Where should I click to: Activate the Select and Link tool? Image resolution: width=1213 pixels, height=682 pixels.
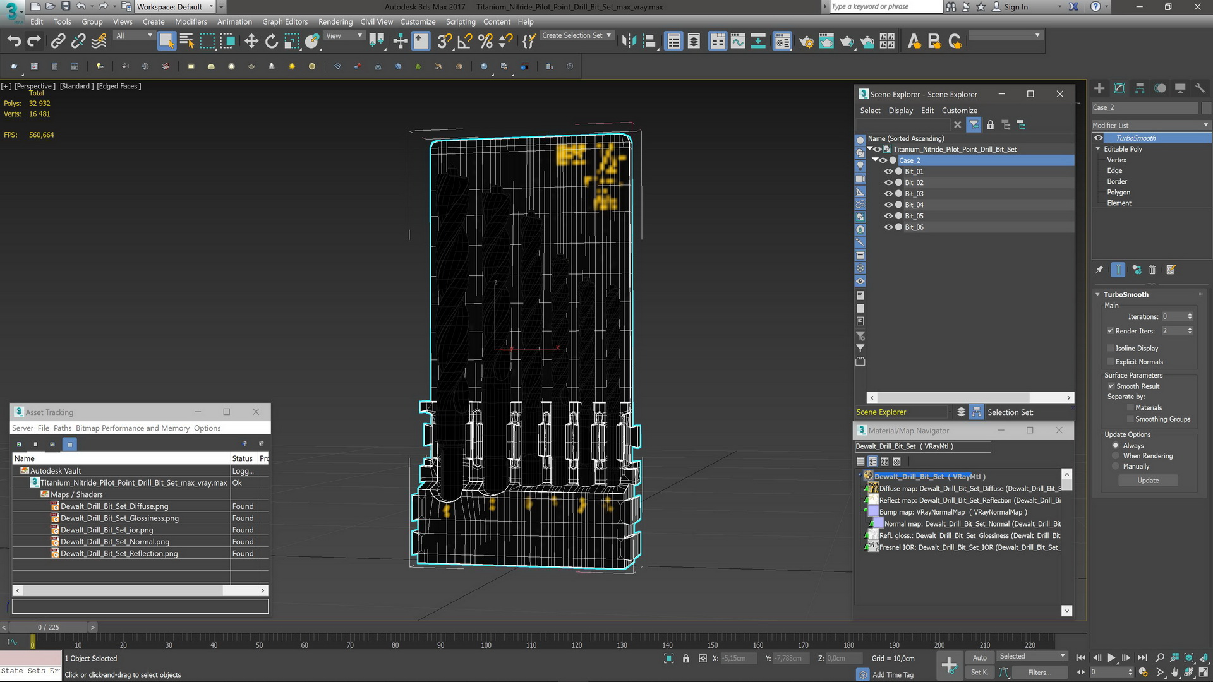tap(57, 42)
